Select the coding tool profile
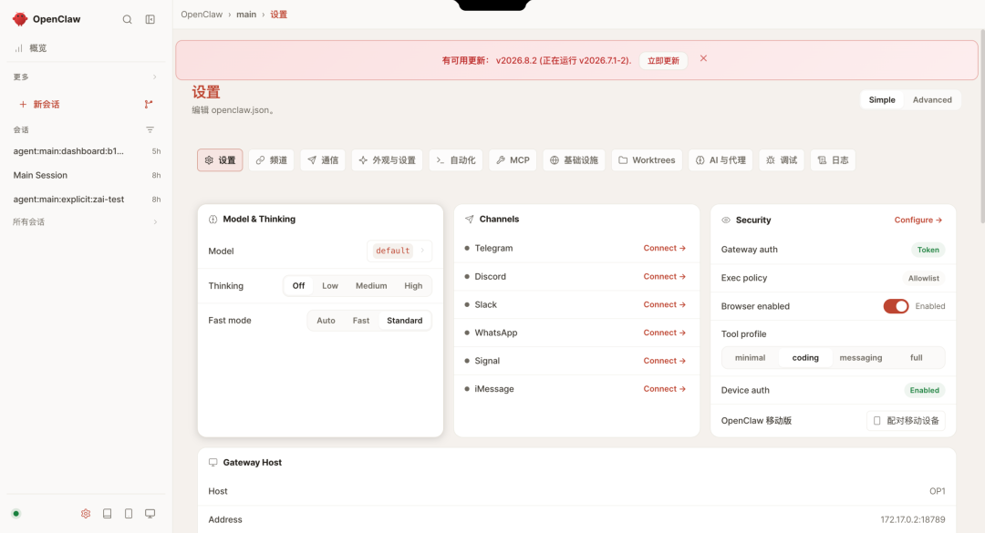 click(x=805, y=358)
